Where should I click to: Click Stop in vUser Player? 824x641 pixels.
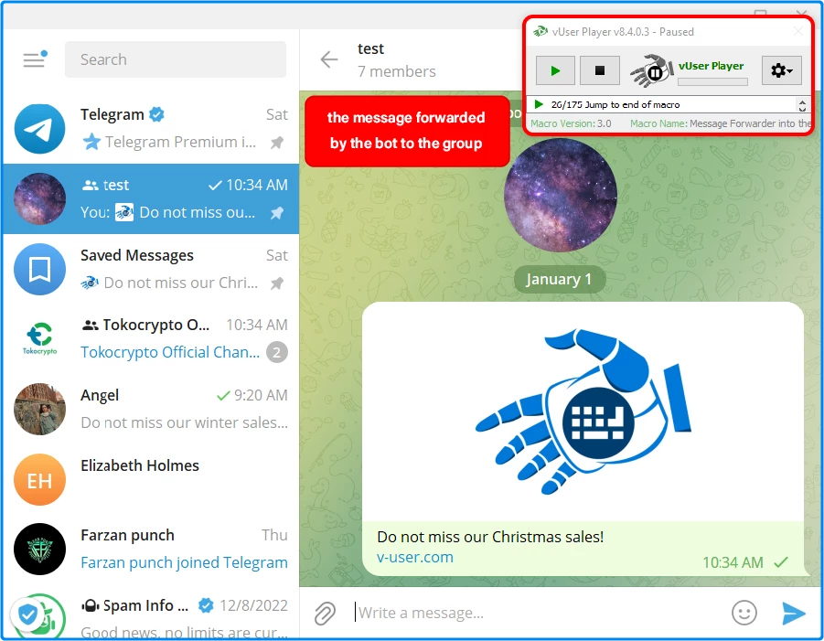(x=599, y=70)
